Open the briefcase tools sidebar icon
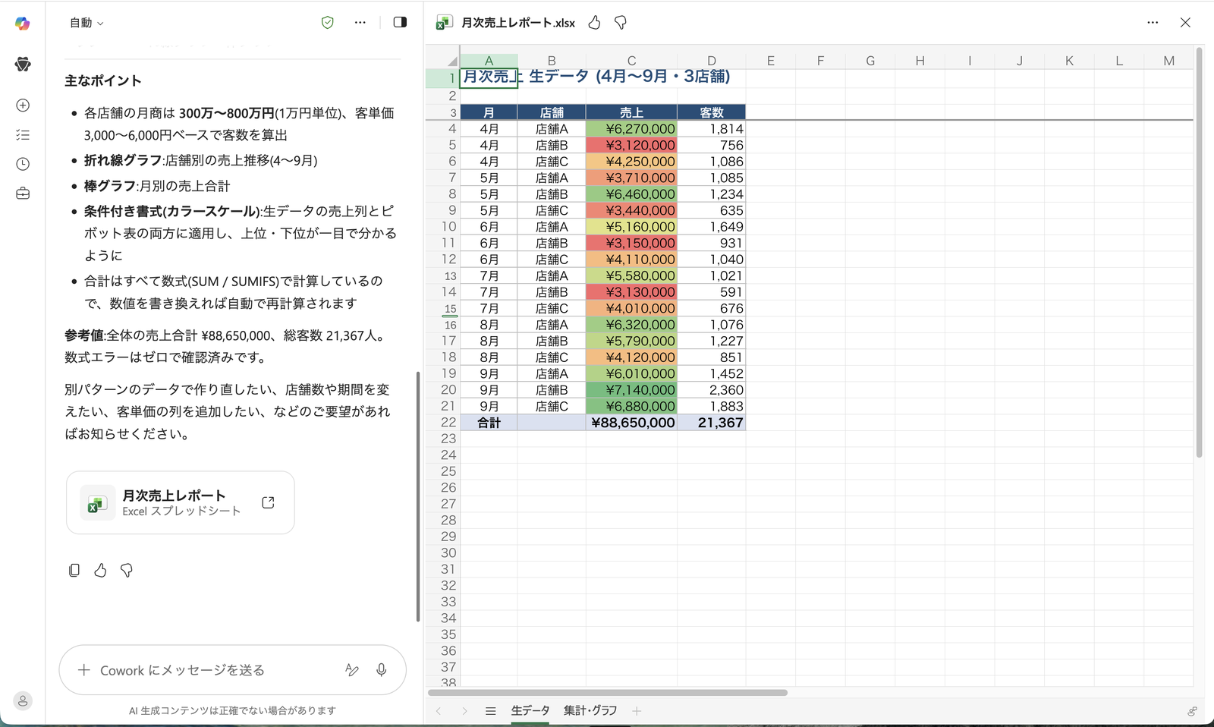Image resolution: width=1214 pixels, height=727 pixels. pos(23,194)
